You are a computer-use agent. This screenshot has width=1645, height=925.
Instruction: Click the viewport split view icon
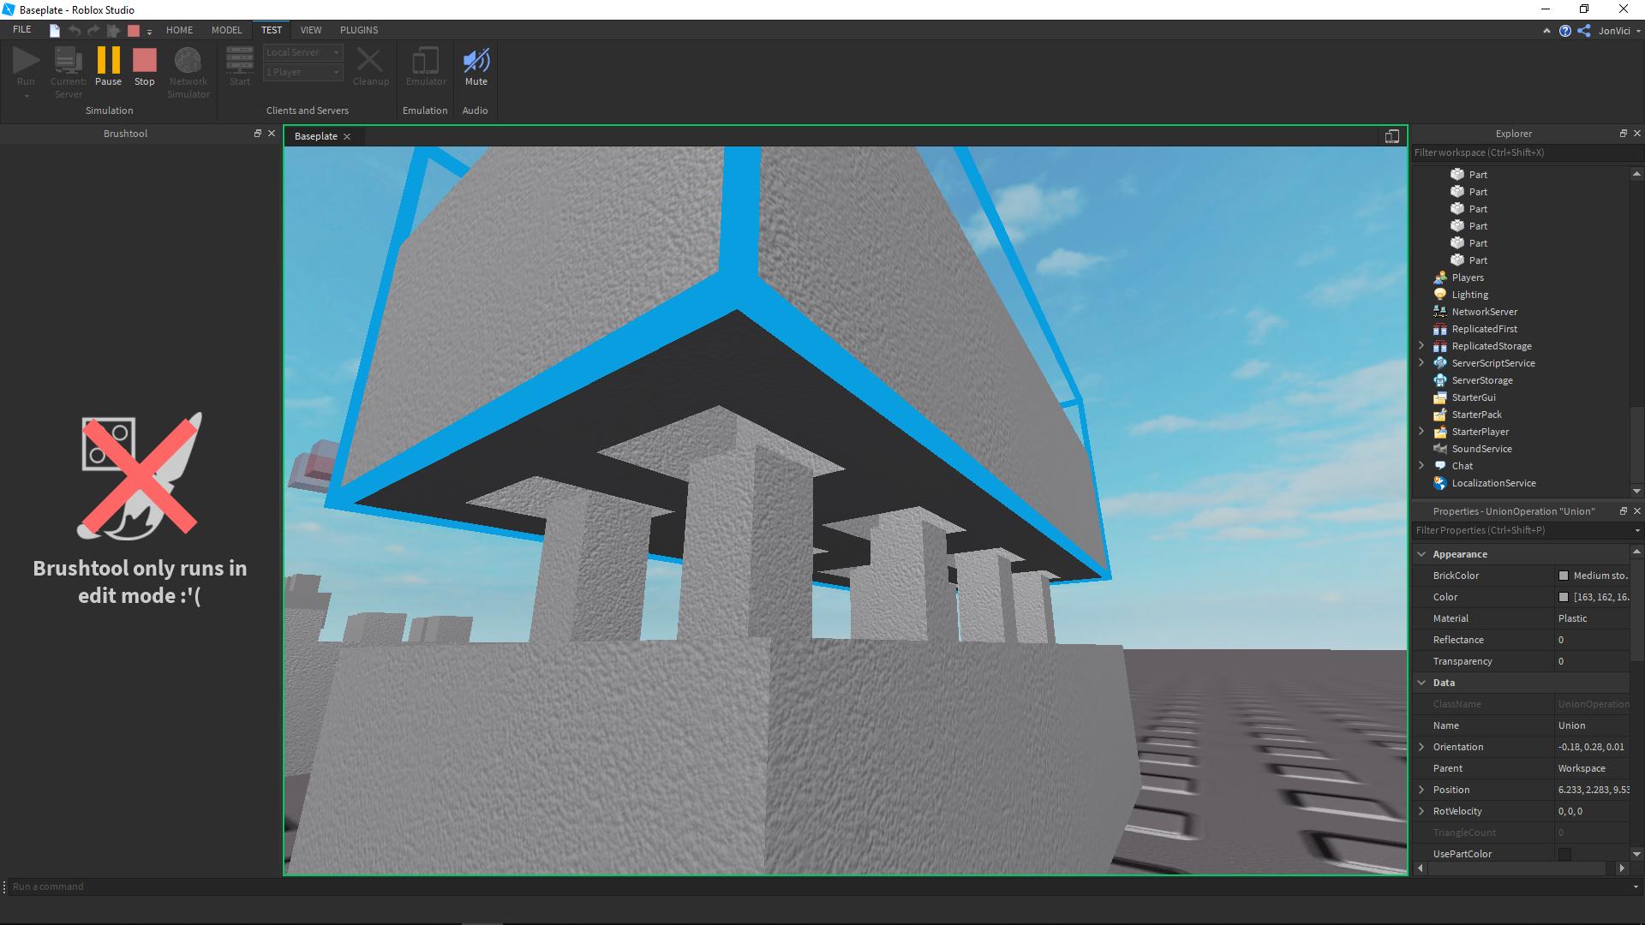(x=1391, y=136)
